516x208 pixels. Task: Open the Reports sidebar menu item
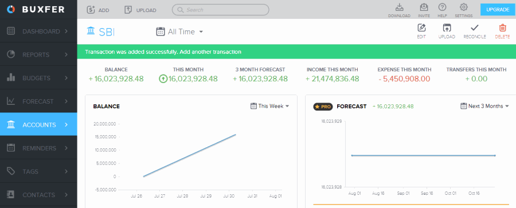[x=38, y=54]
